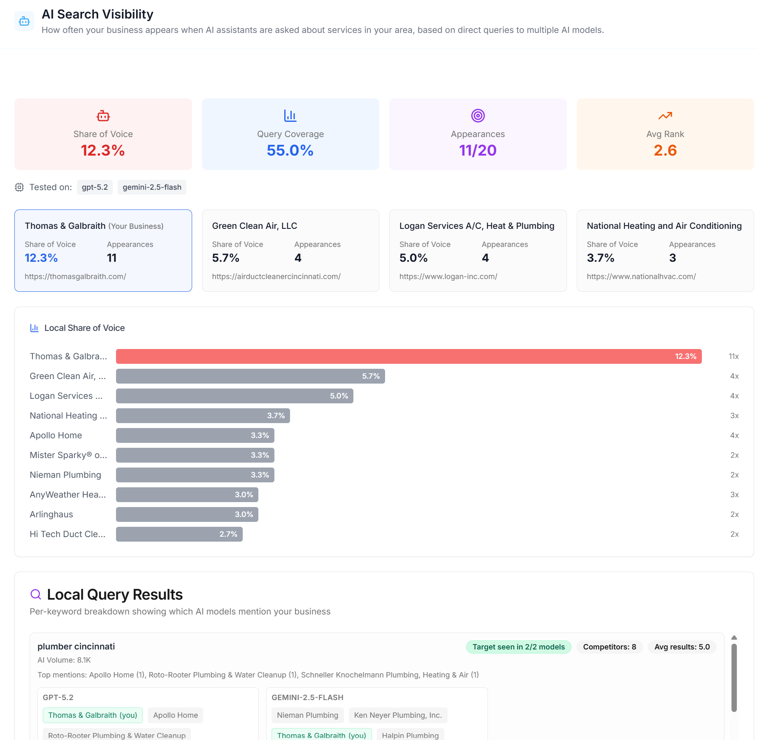The height and width of the screenshot is (740, 757).
Task: Click the Competitors: 8 badge
Action: (x=609, y=647)
